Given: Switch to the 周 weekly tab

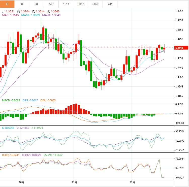Looking at the screenshot, I should (x=22, y=4).
